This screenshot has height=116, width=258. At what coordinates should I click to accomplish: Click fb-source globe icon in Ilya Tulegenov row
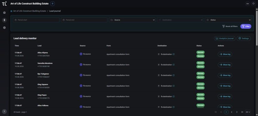[x=81, y=75]
